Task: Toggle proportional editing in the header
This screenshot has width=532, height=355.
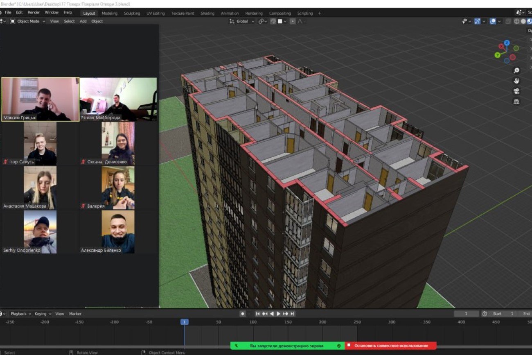Action: pos(293,21)
